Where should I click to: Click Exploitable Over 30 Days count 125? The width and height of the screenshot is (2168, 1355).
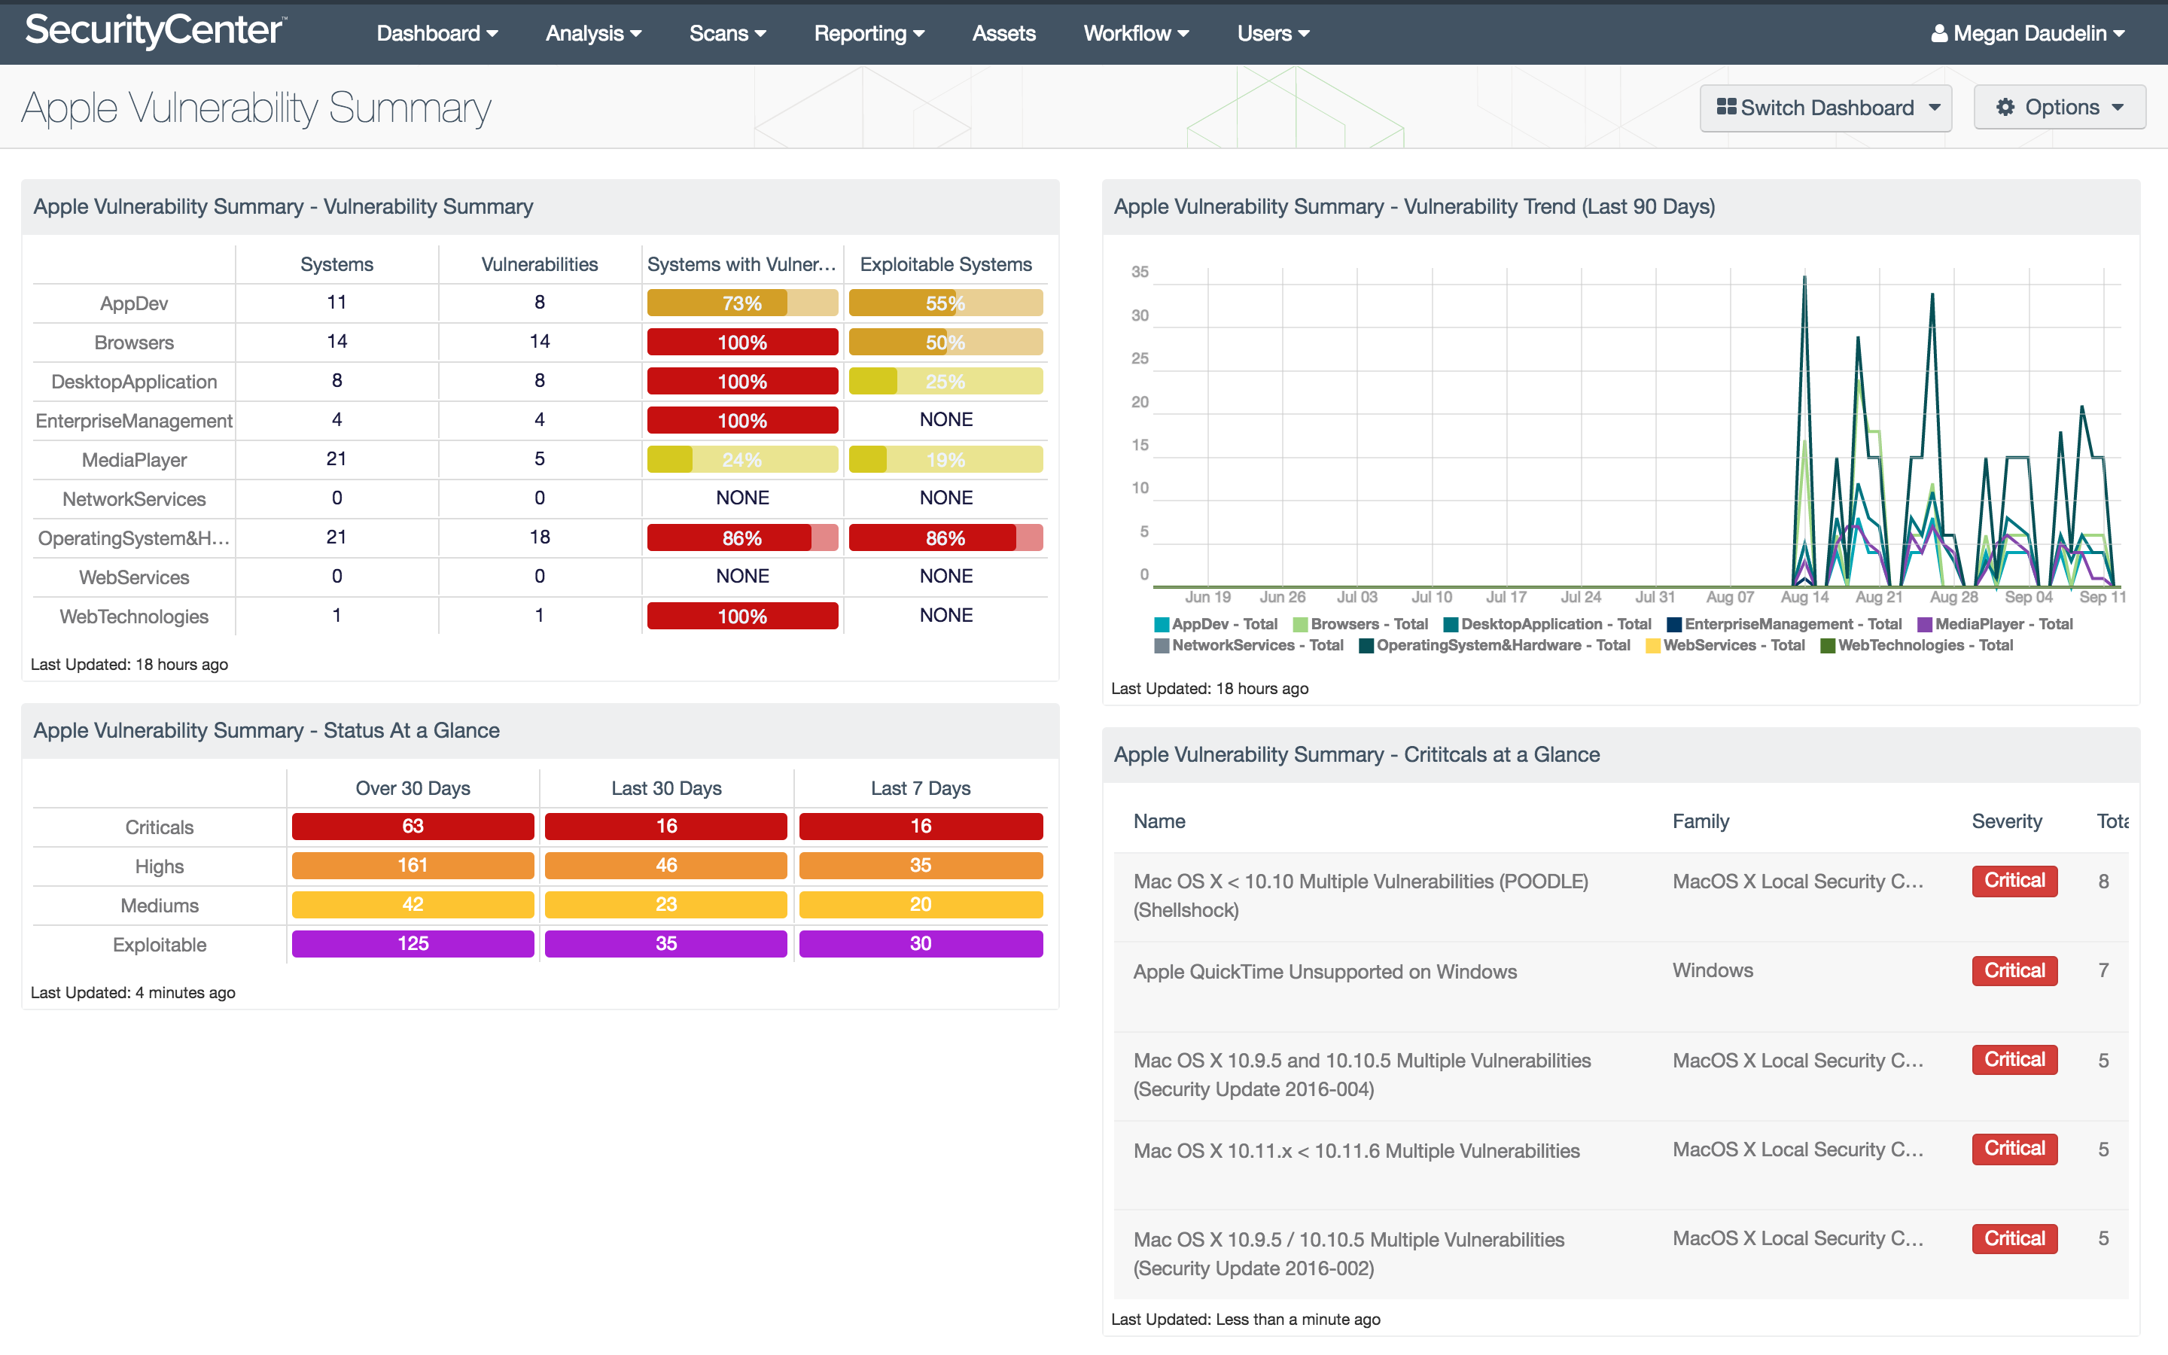tap(413, 944)
